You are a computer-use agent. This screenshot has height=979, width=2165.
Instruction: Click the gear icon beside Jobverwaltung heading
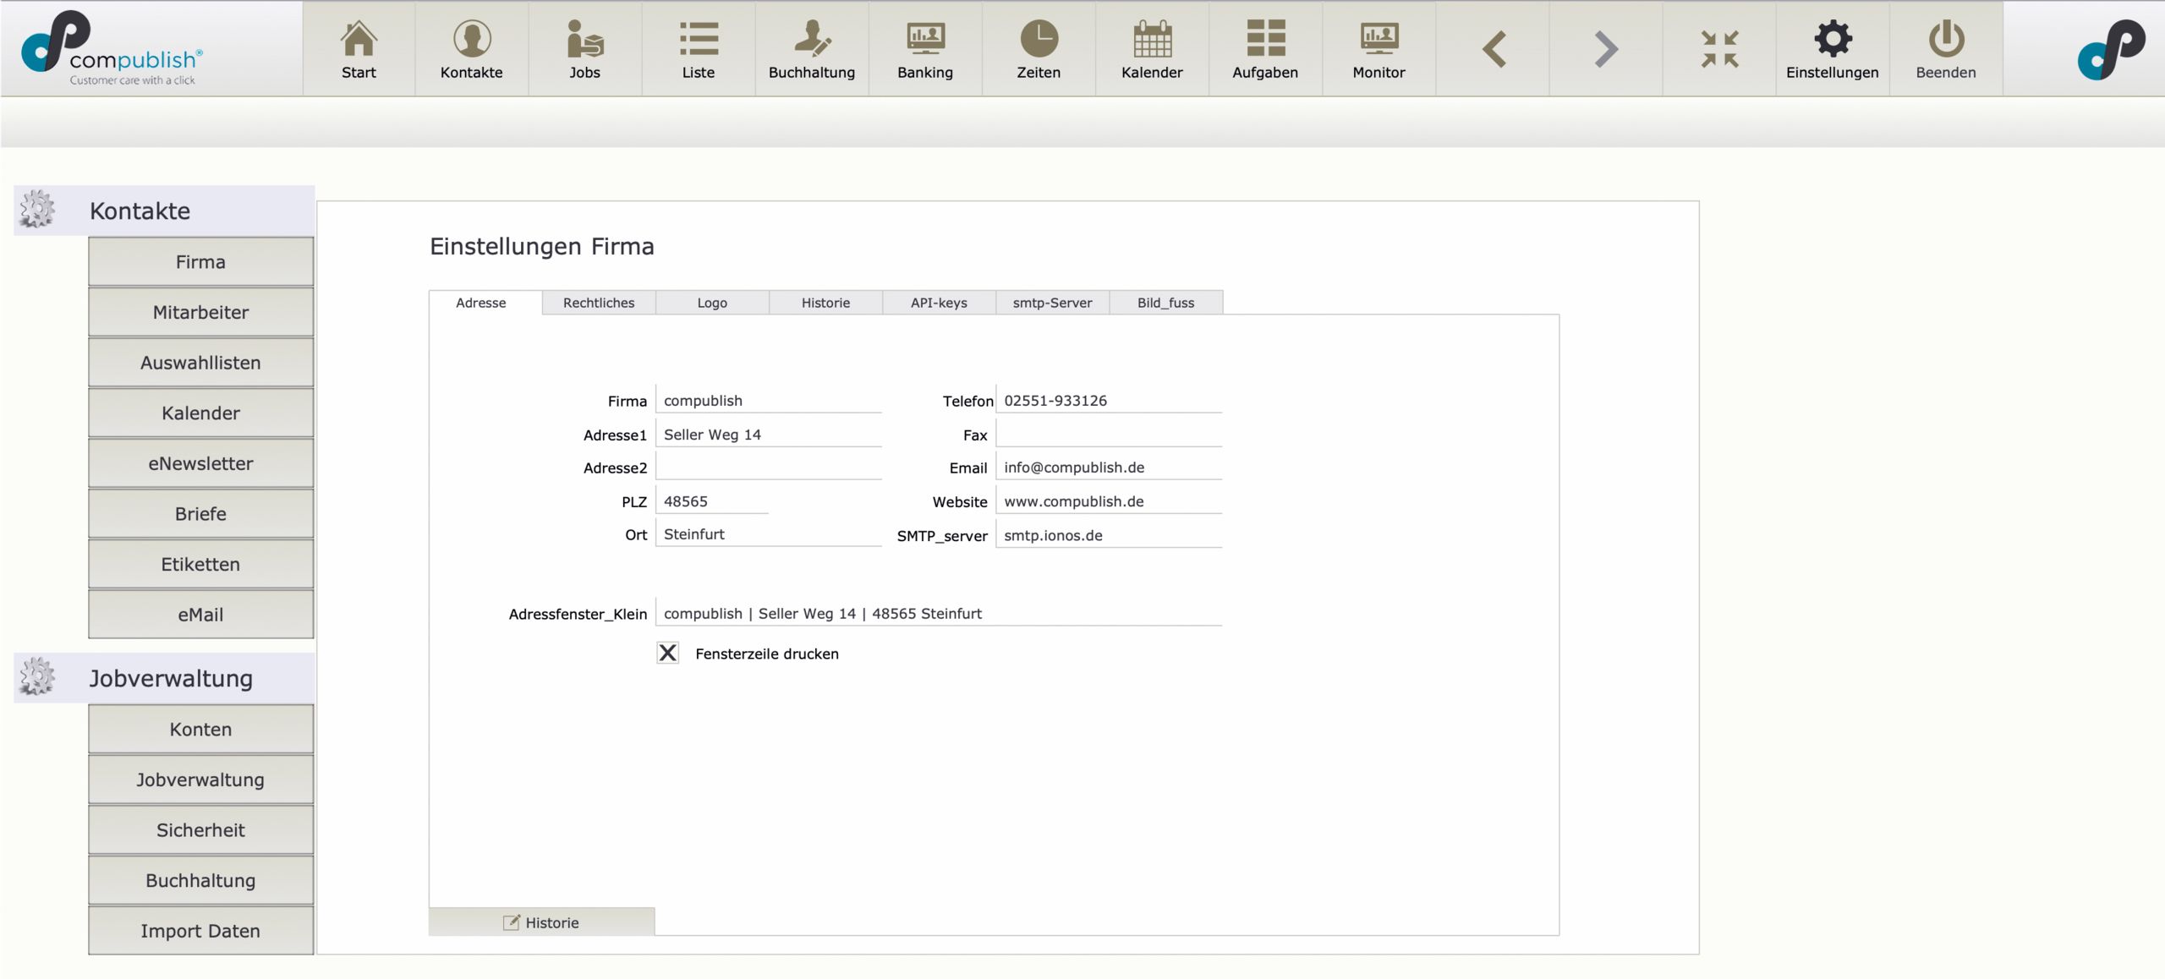[37, 676]
